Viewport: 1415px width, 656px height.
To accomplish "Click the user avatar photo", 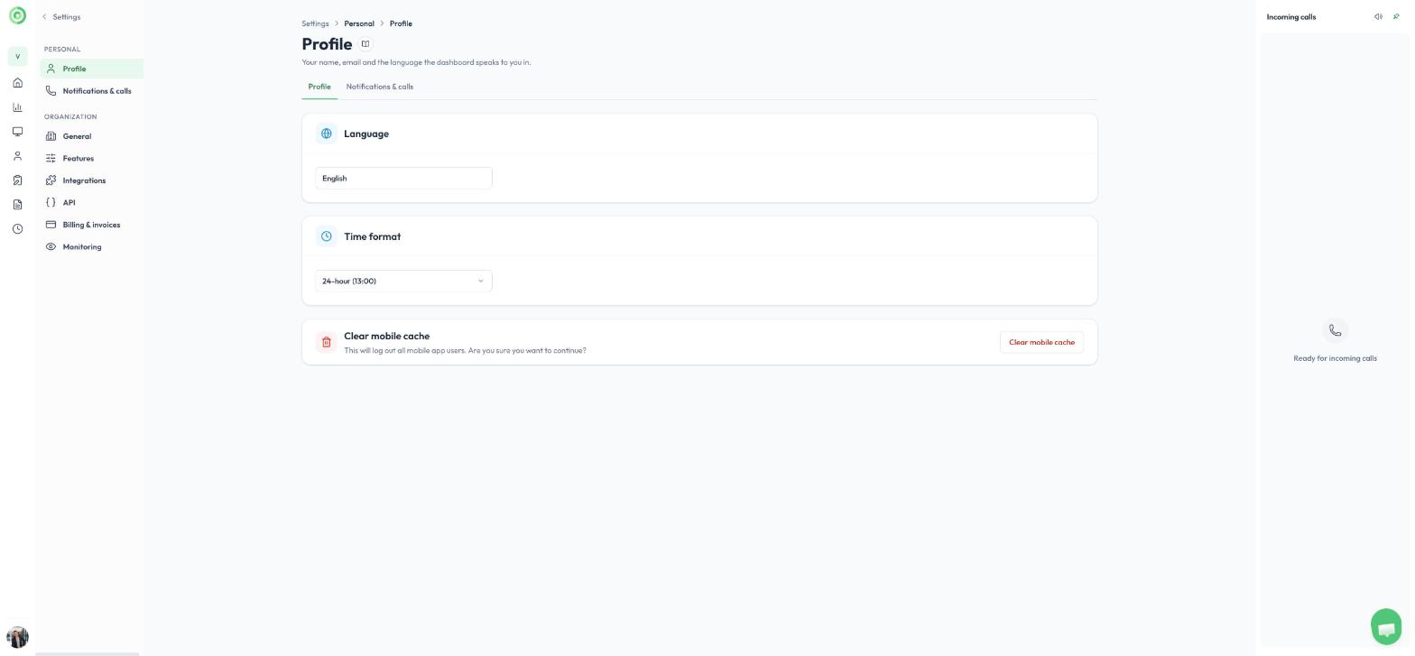I will [17, 637].
